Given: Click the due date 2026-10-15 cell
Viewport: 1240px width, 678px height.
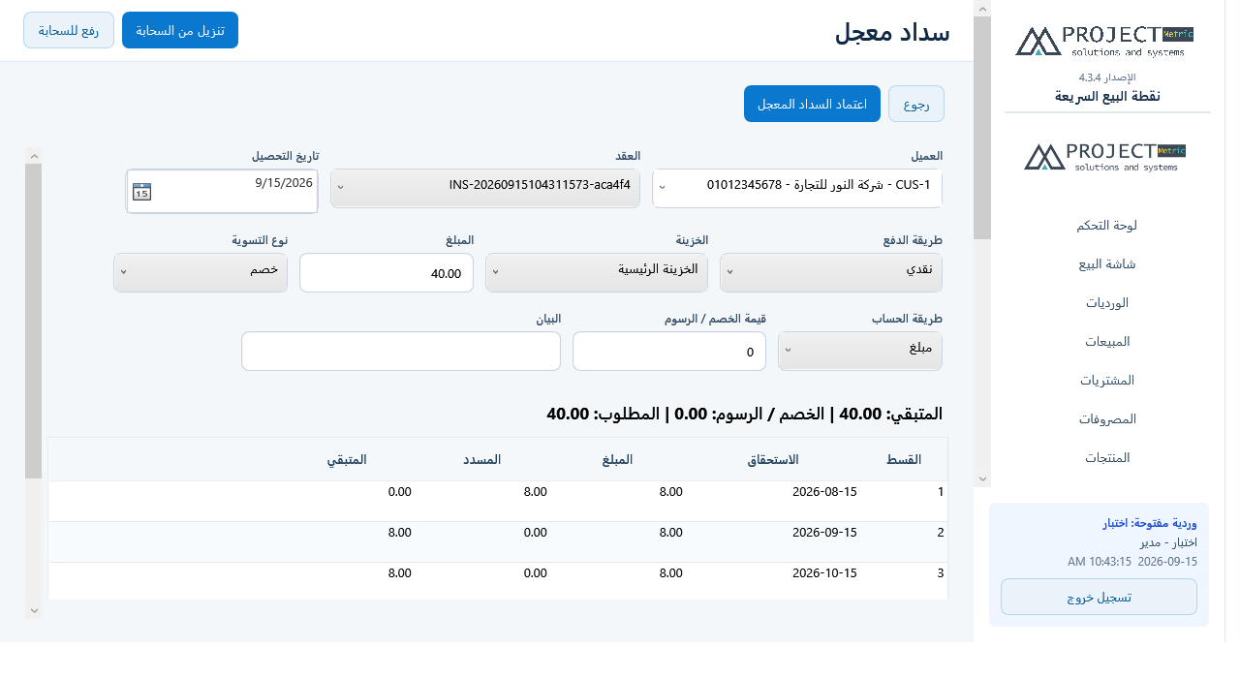Looking at the screenshot, I should [x=824, y=573].
